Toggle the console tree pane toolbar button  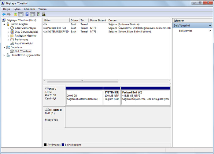20,14
